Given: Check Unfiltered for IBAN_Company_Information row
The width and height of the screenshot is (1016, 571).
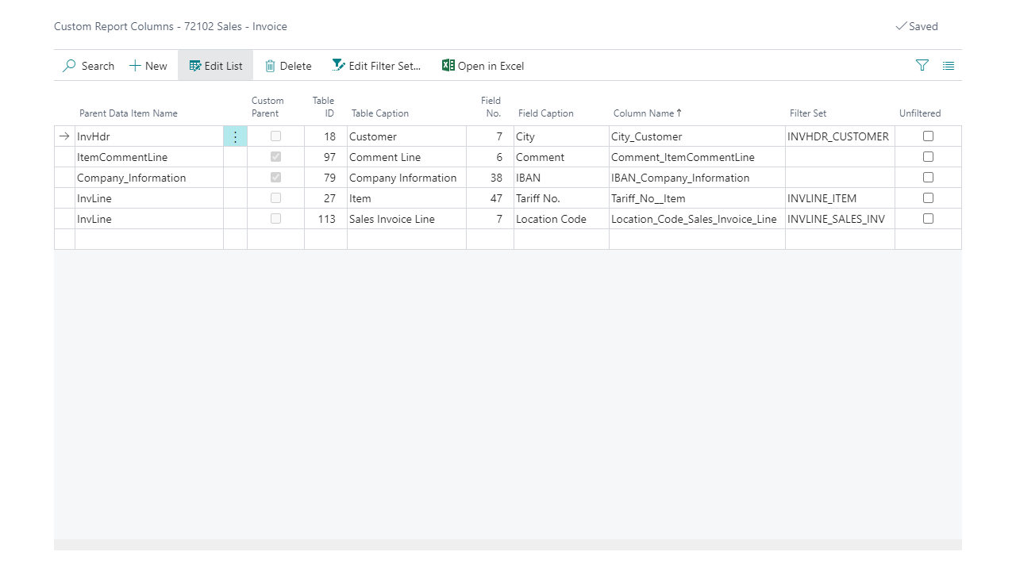Looking at the screenshot, I should point(928,178).
